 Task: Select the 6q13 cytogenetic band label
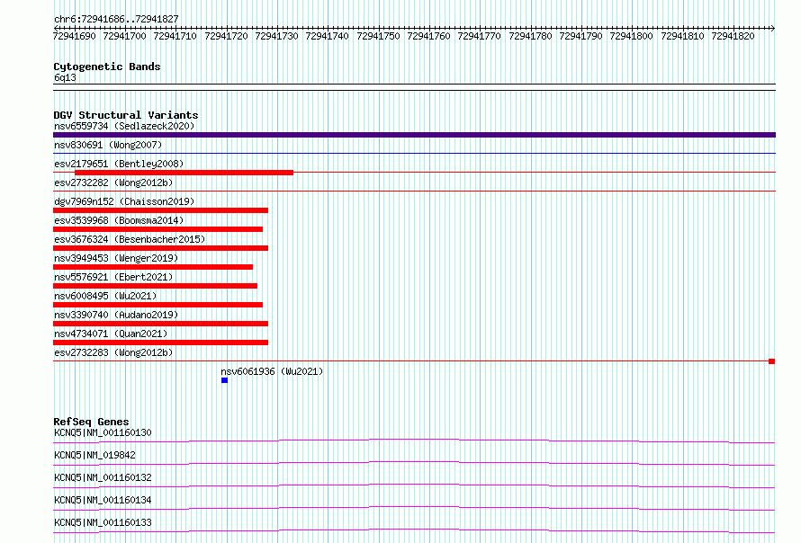pos(65,77)
